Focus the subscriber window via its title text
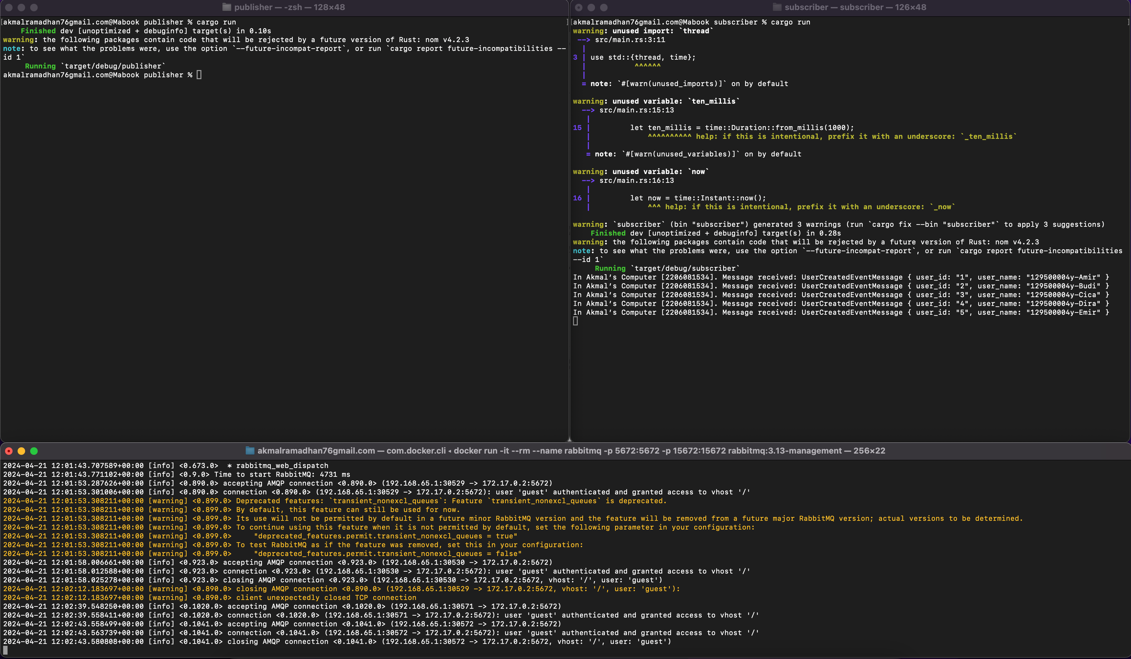The height and width of the screenshot is (659, 1131). [x=855, y=7]
